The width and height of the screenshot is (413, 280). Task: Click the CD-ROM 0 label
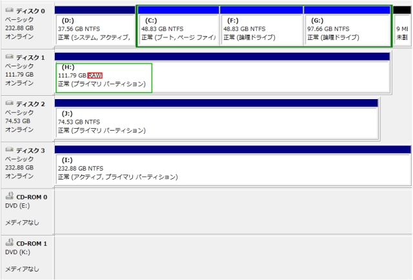click(x=32, y=197)
